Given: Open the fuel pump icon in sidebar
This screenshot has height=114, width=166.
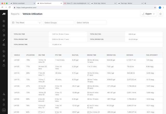Looking at the screenshot, I should tap(4, 35).
